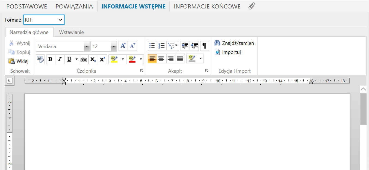Click the Wklej paste button
Screen dimensions: 369x170
click(19, 61)
